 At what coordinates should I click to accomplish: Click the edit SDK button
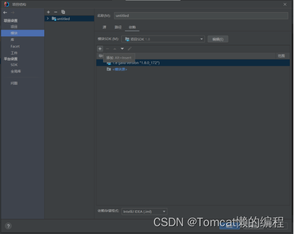[218, 39]
